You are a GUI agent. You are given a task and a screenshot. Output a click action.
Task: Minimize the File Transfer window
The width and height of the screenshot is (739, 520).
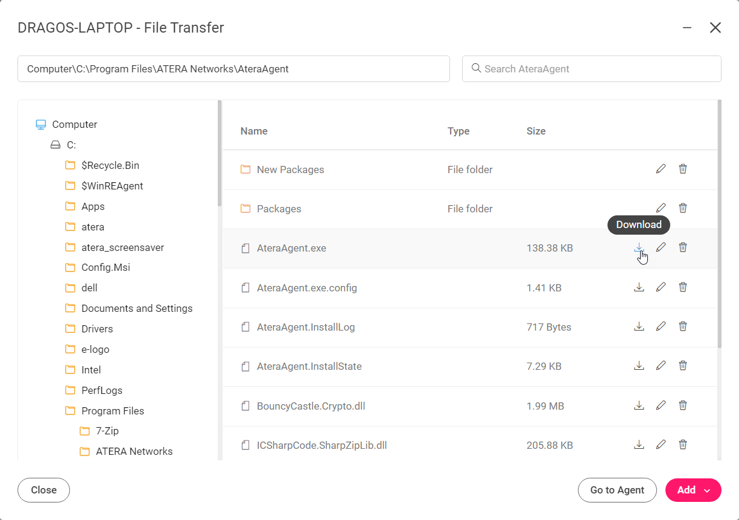click(x=687, y=28)
